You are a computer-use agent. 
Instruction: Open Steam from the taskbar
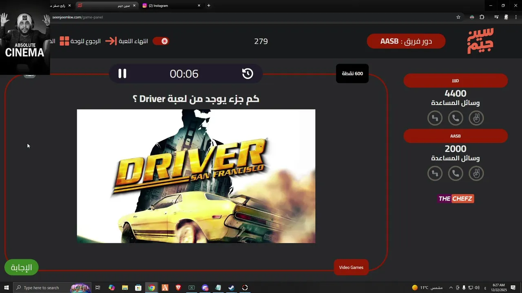(x=231, y=288)
